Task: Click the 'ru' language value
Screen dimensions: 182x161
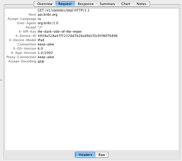Action: coord(39,19)
